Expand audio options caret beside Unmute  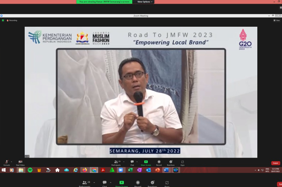point(11,162)
